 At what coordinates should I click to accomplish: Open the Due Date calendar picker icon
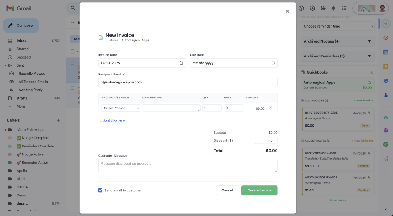click(x=273, y=63)
